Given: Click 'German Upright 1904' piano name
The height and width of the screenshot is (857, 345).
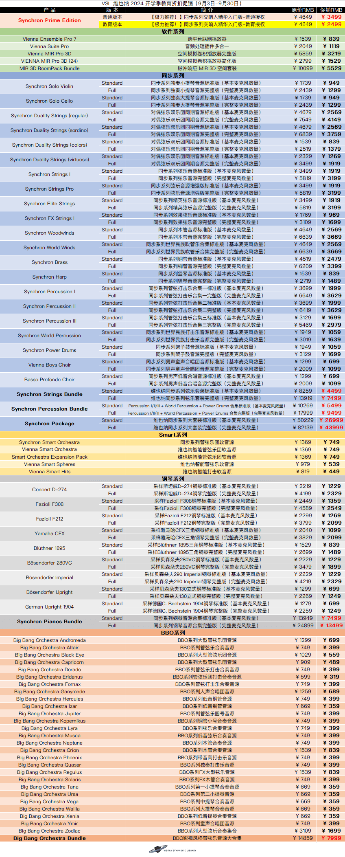Looking at the screenshot, I should coord(50,607).
